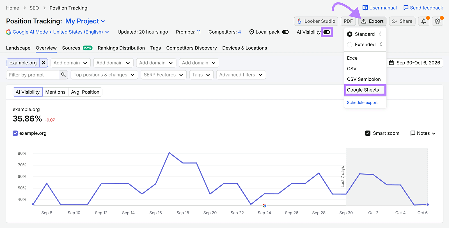Select the Standard export option
The width and height of the screenshot is (449, 228).
tap(350, 34)
